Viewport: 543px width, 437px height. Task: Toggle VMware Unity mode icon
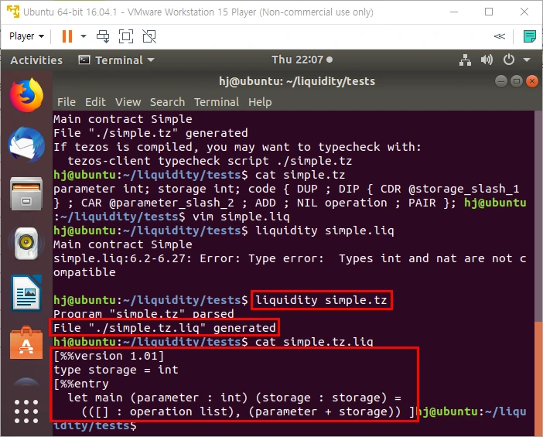coord(149,36)
